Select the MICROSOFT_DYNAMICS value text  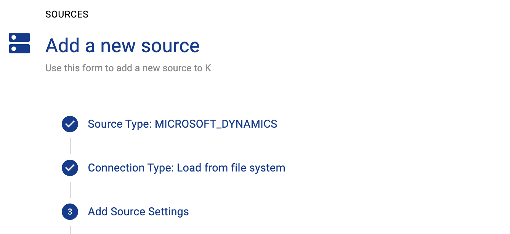click(216, 124)
